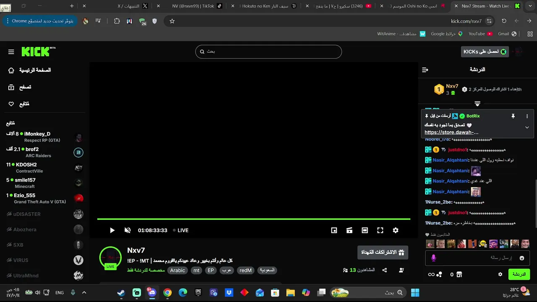Select the Arabic tag

click(177, 271)
